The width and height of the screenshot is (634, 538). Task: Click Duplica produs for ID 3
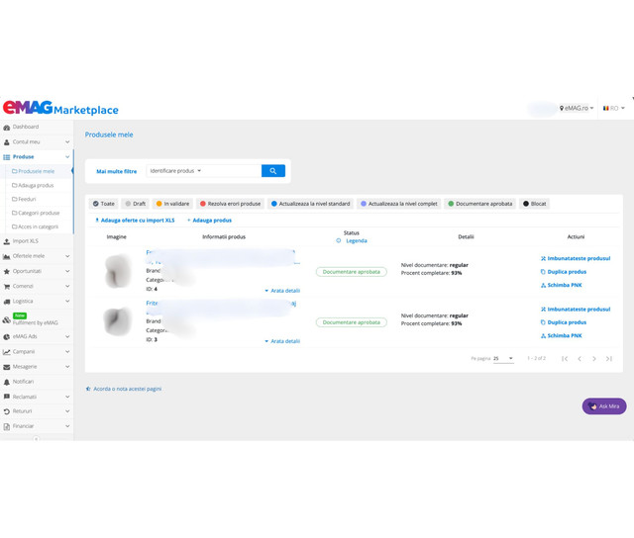coord(564,322)
